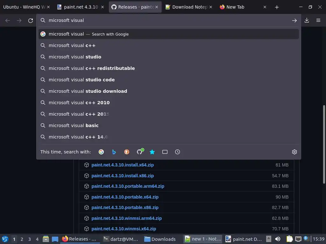Open the paint.net taskbar window
326x244 pixels.
click(x=244, y=239)
